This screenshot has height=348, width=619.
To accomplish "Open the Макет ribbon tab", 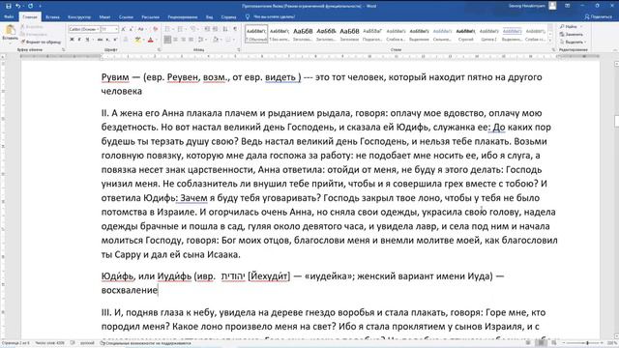I will click(x=105, y=17).
